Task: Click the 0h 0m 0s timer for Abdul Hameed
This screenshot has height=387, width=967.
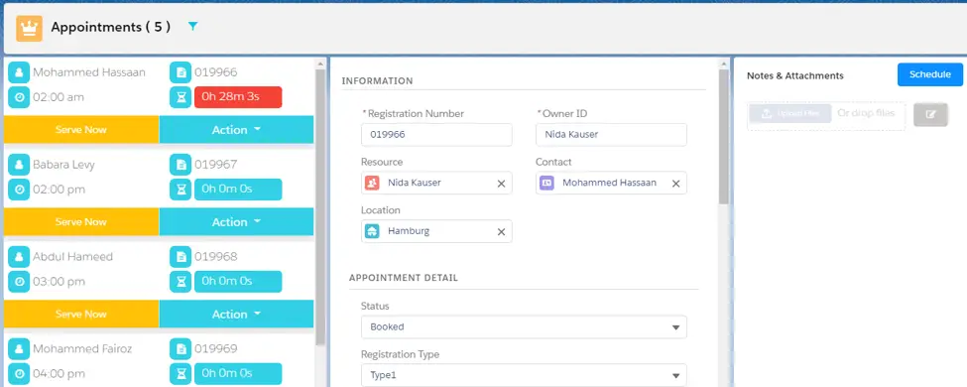Action: 238,282
